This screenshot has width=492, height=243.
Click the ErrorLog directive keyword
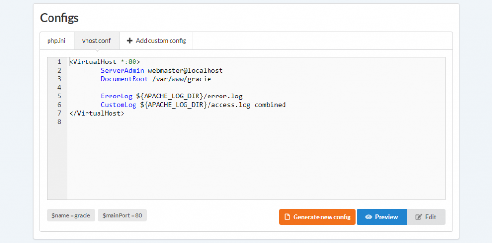116,96
